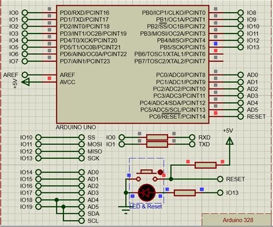Select pin label PC2/ADC2/PCINT10
The image size is (273, 227).
coord(179,89)
